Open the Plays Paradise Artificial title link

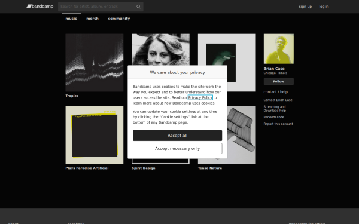[x=87, y=168]
